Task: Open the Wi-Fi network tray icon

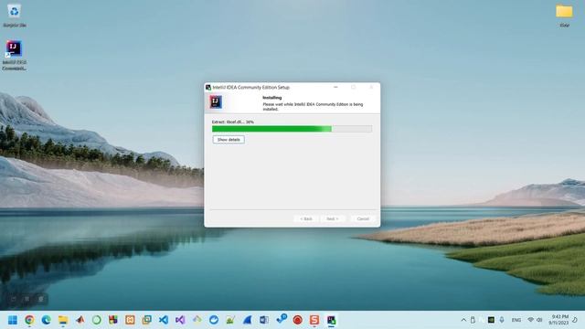Action: pyautogui.click(x=530, y=320)
